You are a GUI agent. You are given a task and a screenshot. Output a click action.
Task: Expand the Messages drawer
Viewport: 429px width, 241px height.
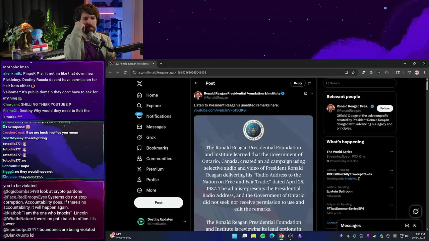[x=415, y=226]
